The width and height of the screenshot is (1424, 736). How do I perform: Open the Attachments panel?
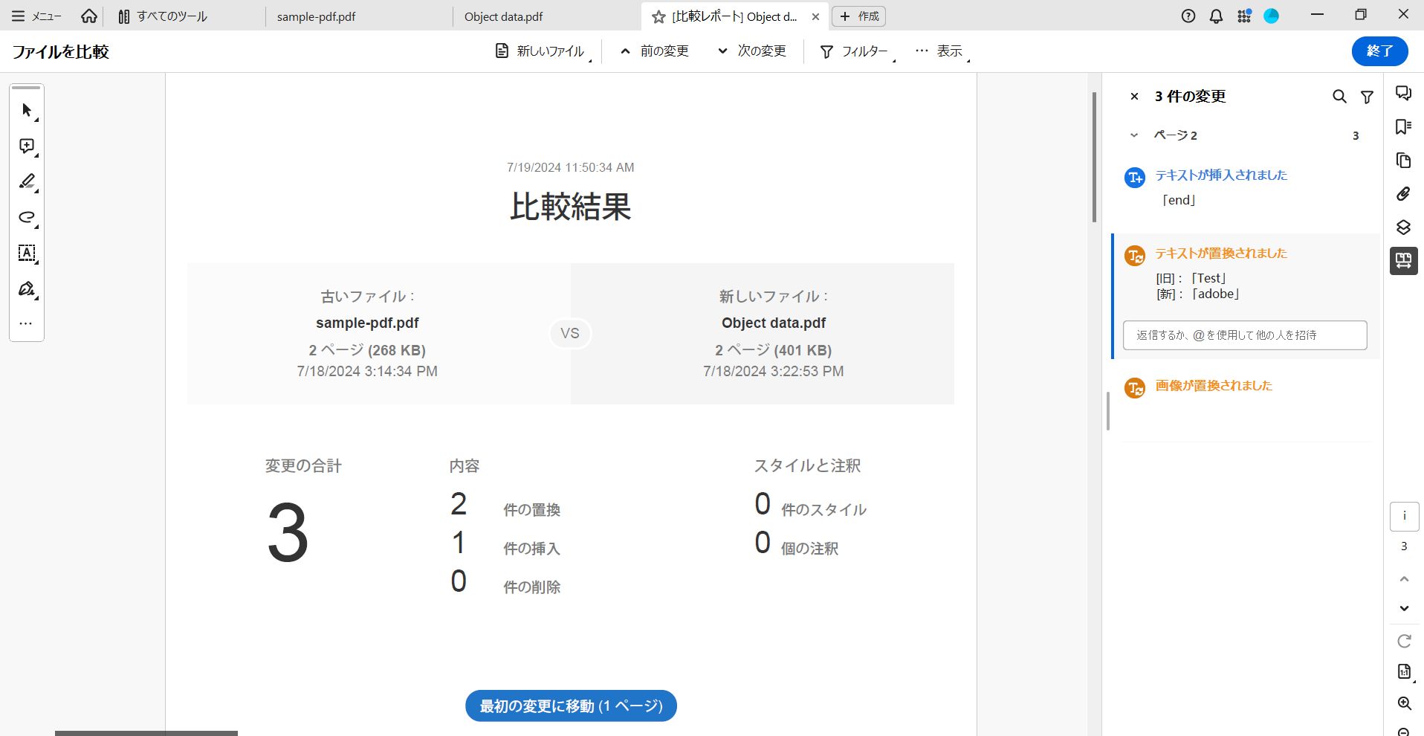coord(1404,193)
